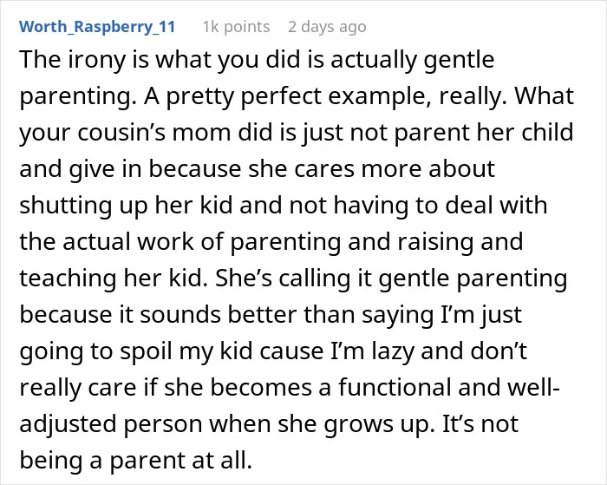
Task: Click the words 'teaching her kid'
Action: (x=110, y=279)
